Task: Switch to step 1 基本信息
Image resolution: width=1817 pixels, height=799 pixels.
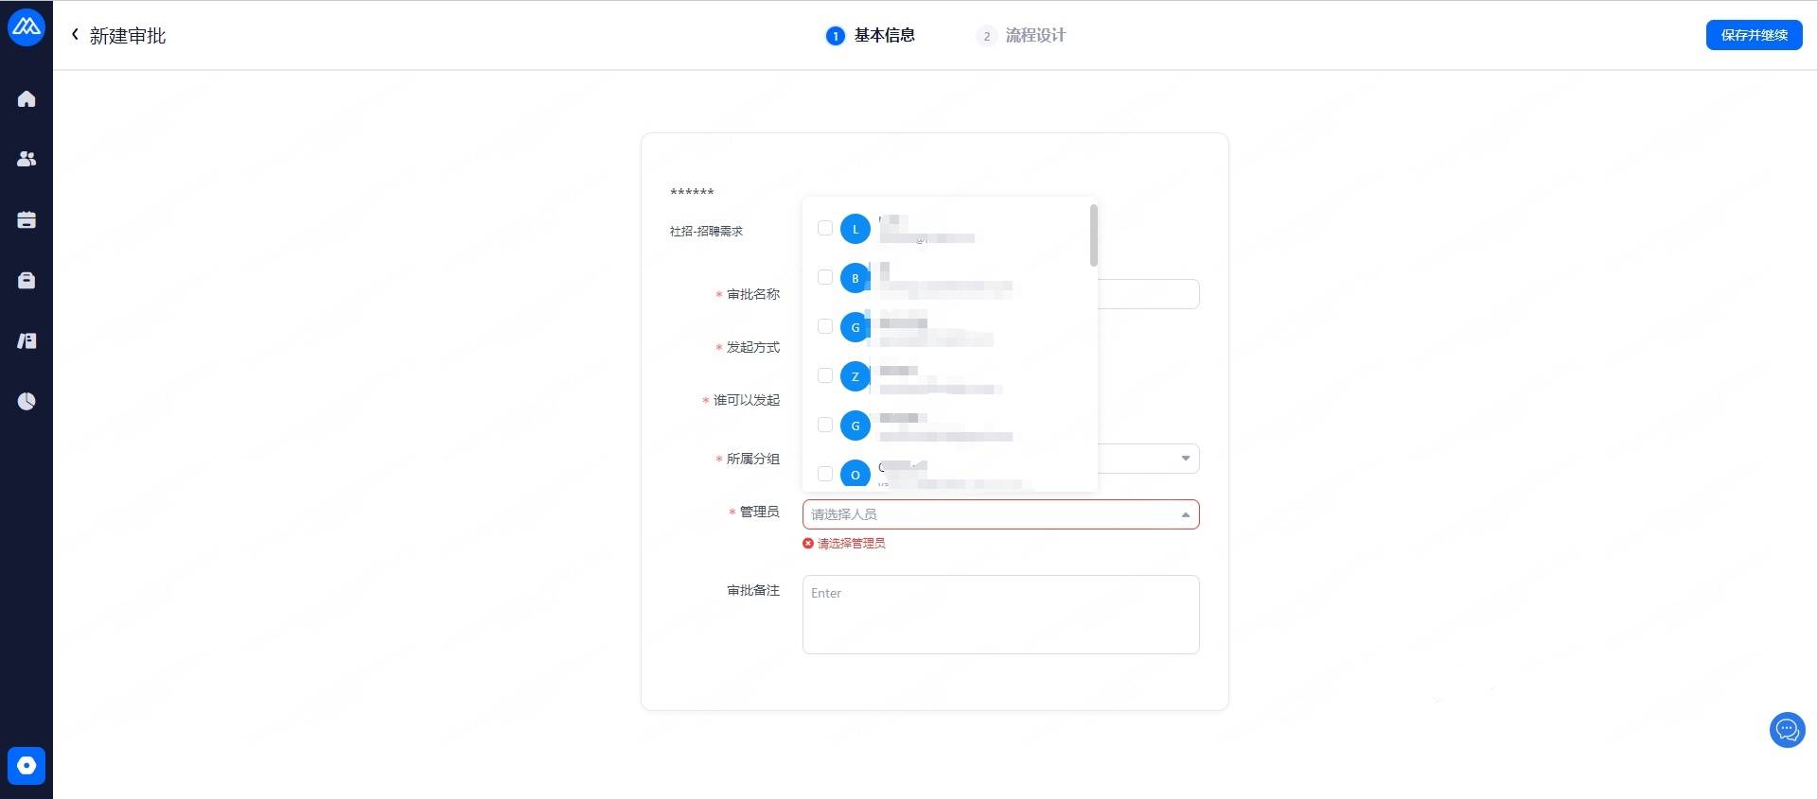Action: pyautogui.click(x=871, y=36)
